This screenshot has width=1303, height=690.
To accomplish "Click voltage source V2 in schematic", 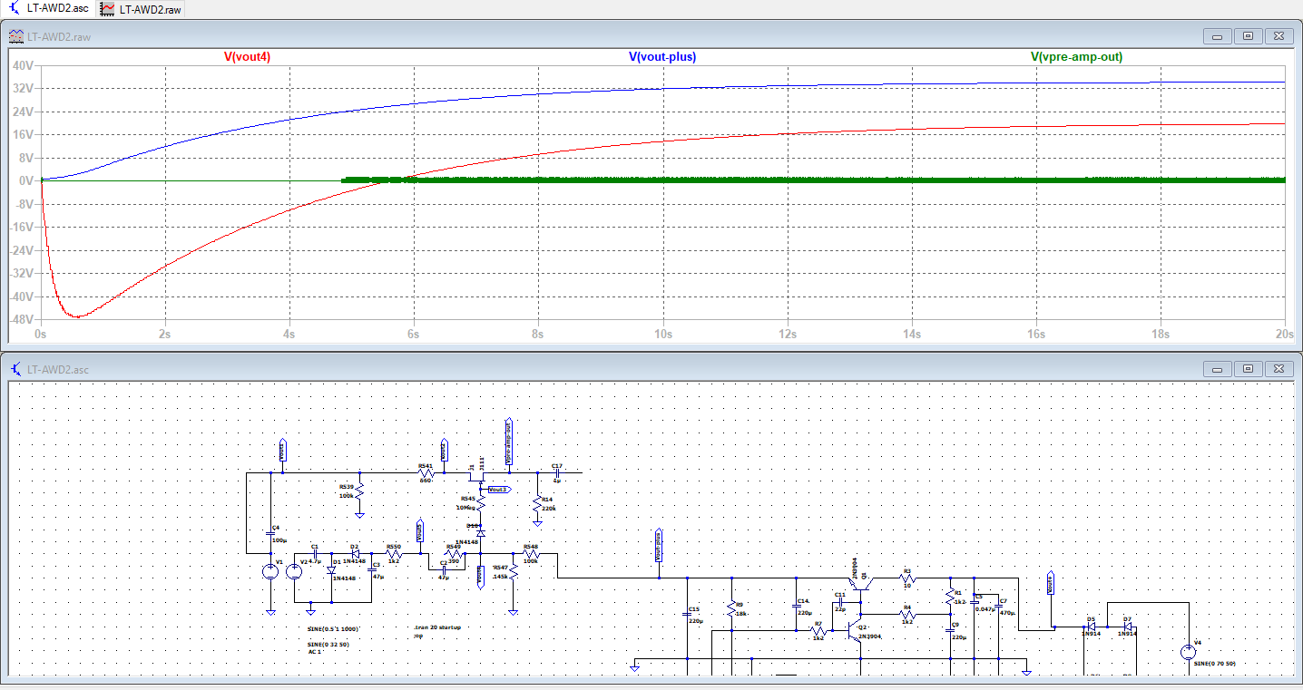I will [x=296, y=571].
